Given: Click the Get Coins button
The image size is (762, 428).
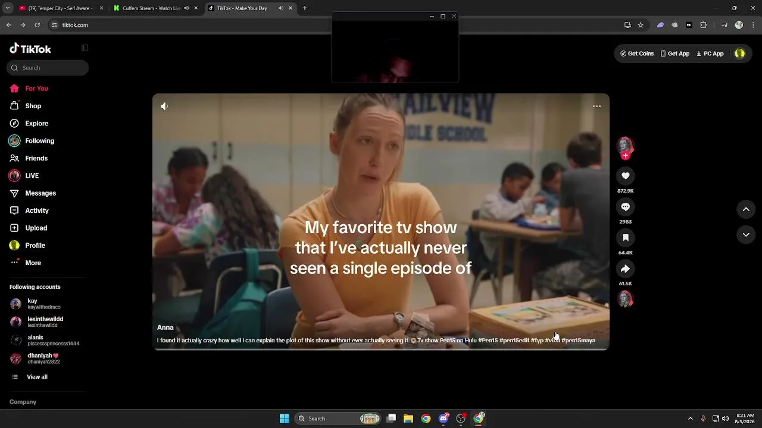Looking at the screenshot, I should [x=637, y=53].
